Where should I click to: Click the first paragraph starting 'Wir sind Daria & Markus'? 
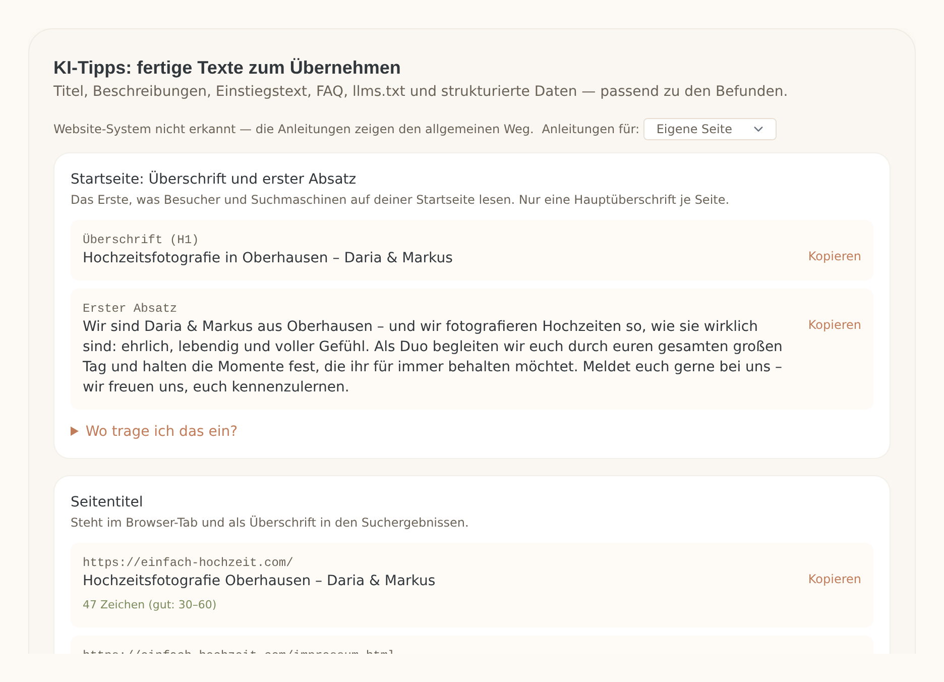tap(433, 356)
